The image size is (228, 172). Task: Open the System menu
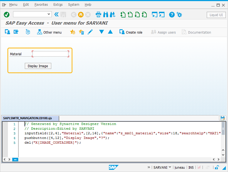pyautogui.click(x=74, y=5)
